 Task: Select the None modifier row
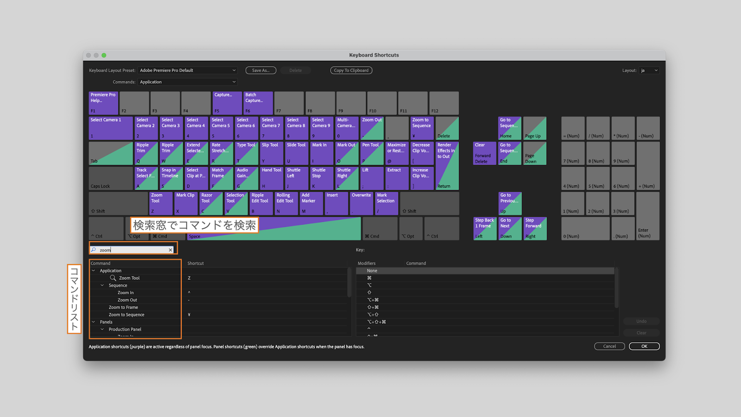click(x=485, y=271)
